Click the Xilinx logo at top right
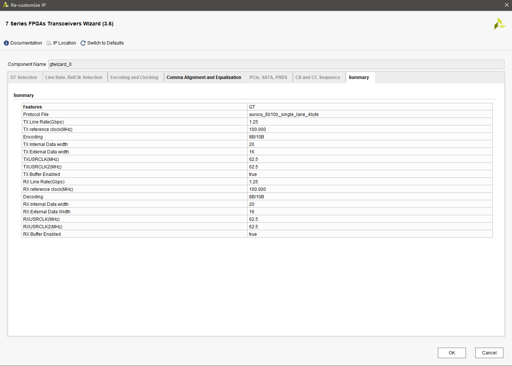Image resolution: width=512 pixels, height=366 pixels. [x=500, y=24]
